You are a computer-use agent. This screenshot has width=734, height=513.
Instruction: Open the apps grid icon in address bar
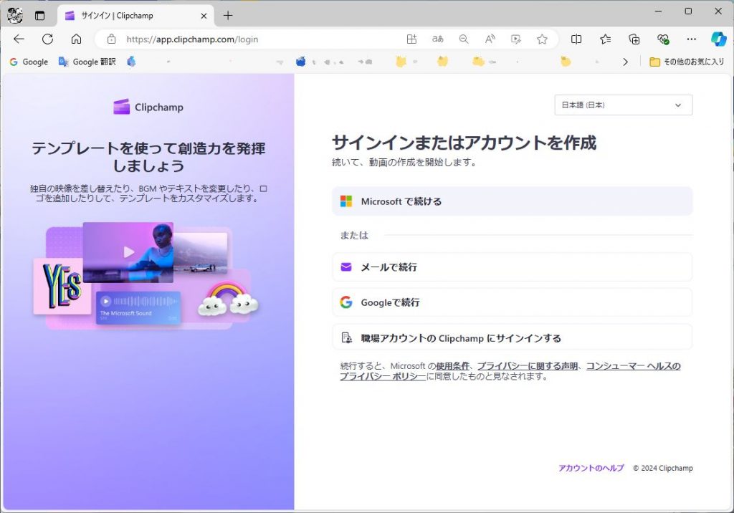tap(411, 39)
